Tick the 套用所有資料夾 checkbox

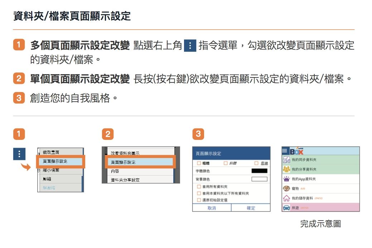pyautogui.click(x=199, y=187)
